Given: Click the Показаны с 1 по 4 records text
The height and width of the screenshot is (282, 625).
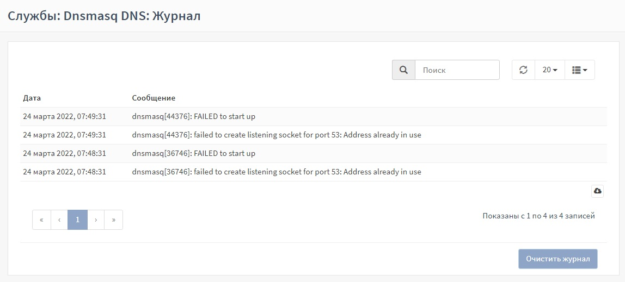Looking at the screenshot, I should pyautogui.click(x=538, y=216).
